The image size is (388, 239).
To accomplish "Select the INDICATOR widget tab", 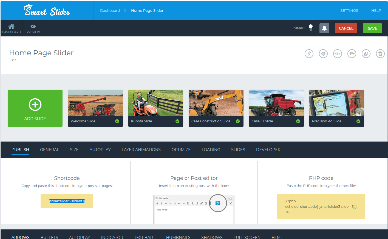I will (112, 237).
